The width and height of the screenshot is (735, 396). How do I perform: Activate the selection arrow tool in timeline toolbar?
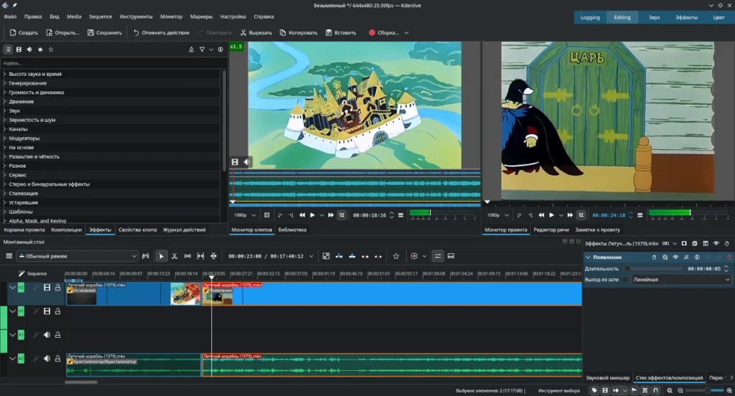(x=161, y=256)
